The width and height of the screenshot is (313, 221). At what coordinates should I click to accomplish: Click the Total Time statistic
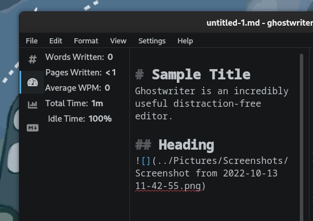pos(74,103)
